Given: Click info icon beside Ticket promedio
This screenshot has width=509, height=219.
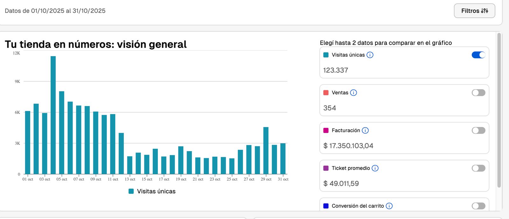Looking at the screenshot, I should click(x=375, y=168).
